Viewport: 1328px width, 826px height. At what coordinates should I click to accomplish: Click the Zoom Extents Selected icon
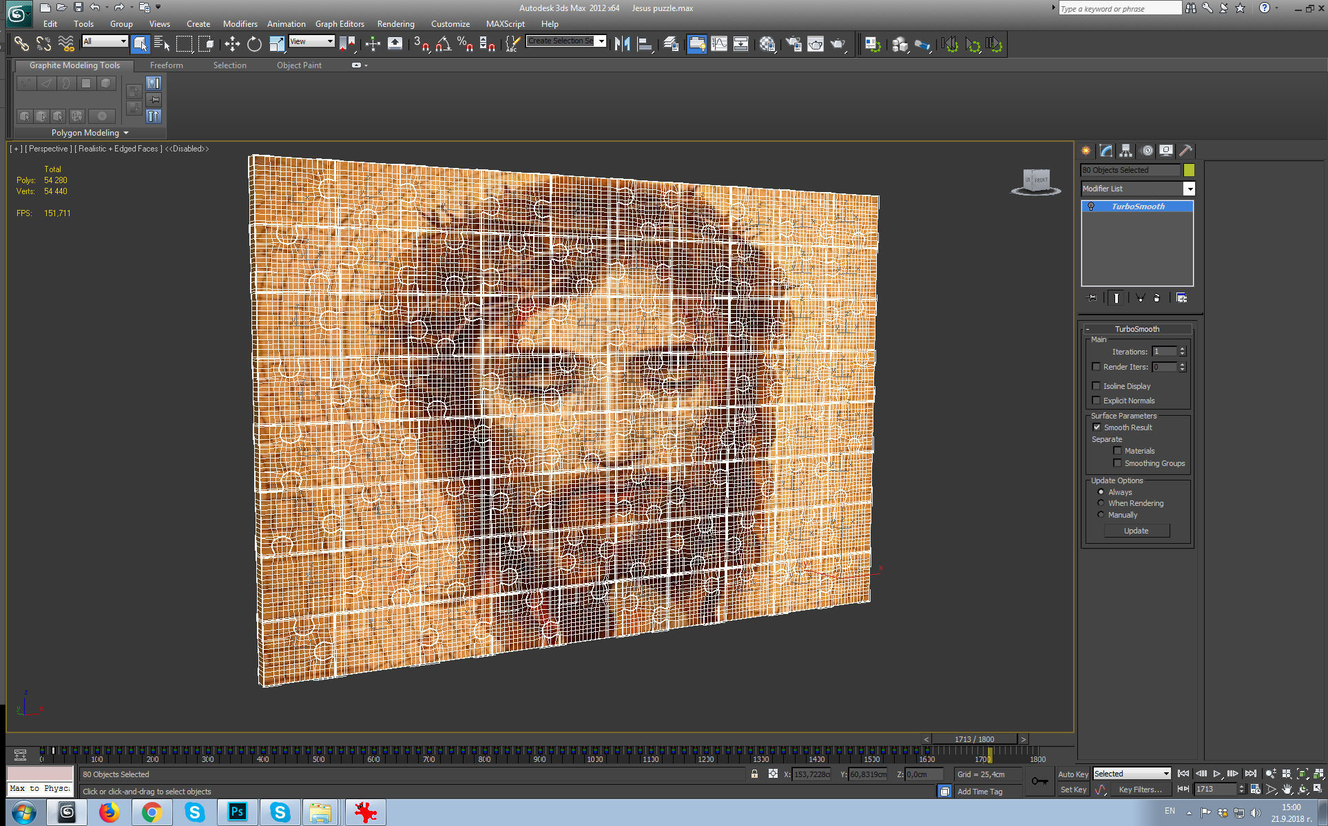click(1302, 774)
